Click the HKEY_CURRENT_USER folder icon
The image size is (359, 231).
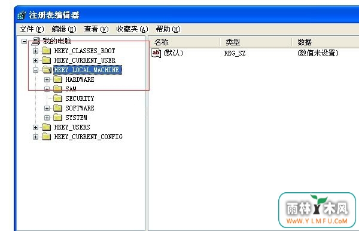coord(47,60)
